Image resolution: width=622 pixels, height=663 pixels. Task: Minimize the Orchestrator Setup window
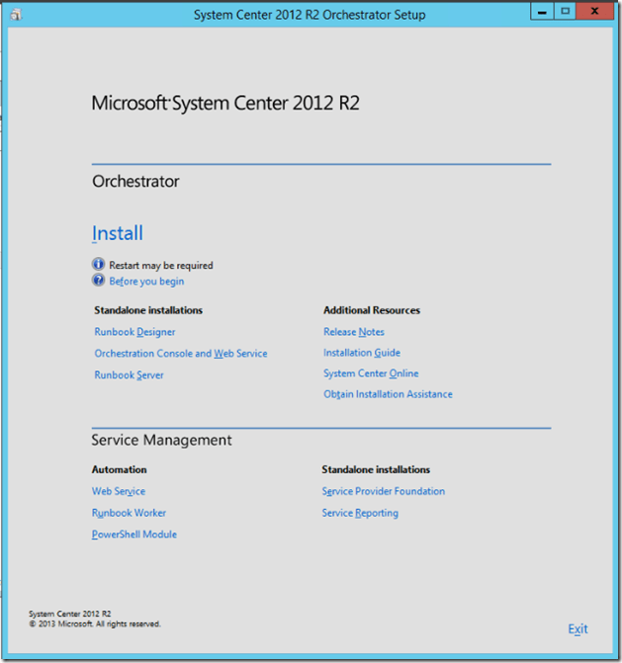(x=540, y=11)
